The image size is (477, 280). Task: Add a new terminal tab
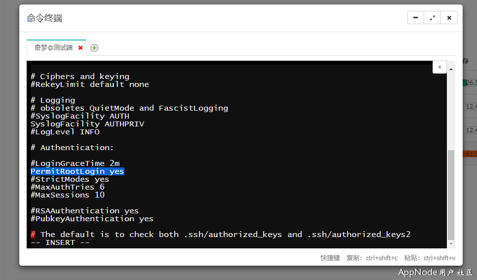pos(94,48)
